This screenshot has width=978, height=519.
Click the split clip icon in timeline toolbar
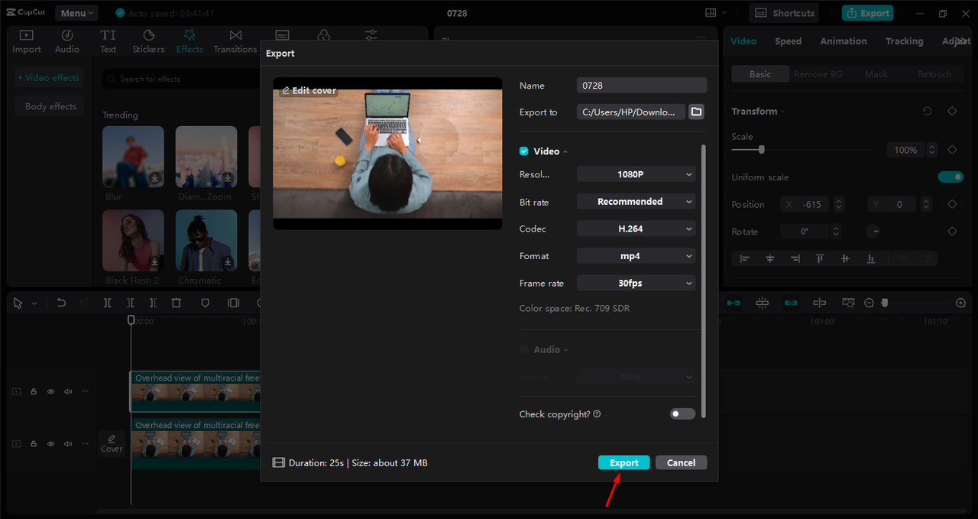click(x=108, y=303)
